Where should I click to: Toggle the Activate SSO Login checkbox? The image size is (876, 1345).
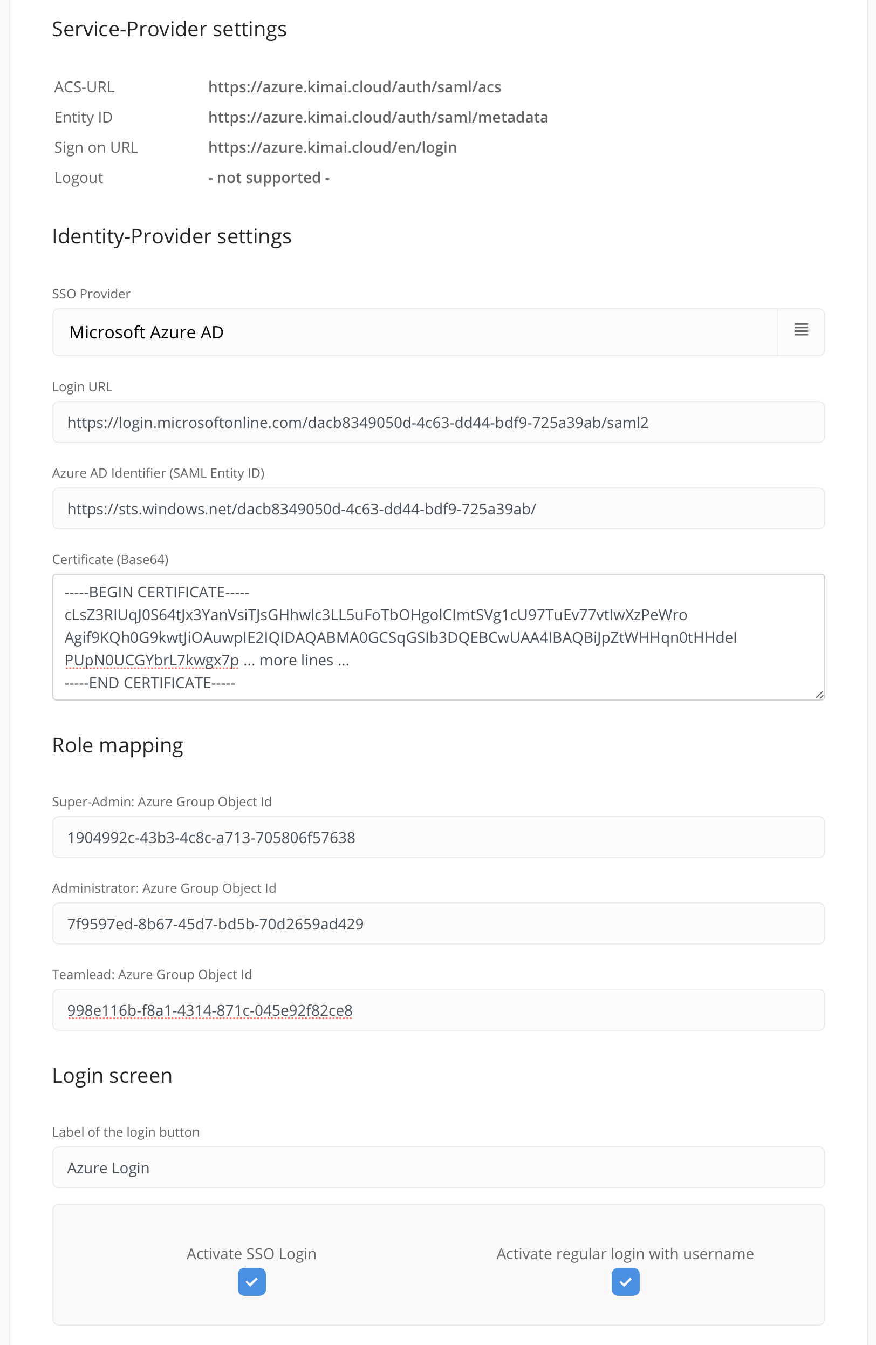click(x=252, y=1282)
